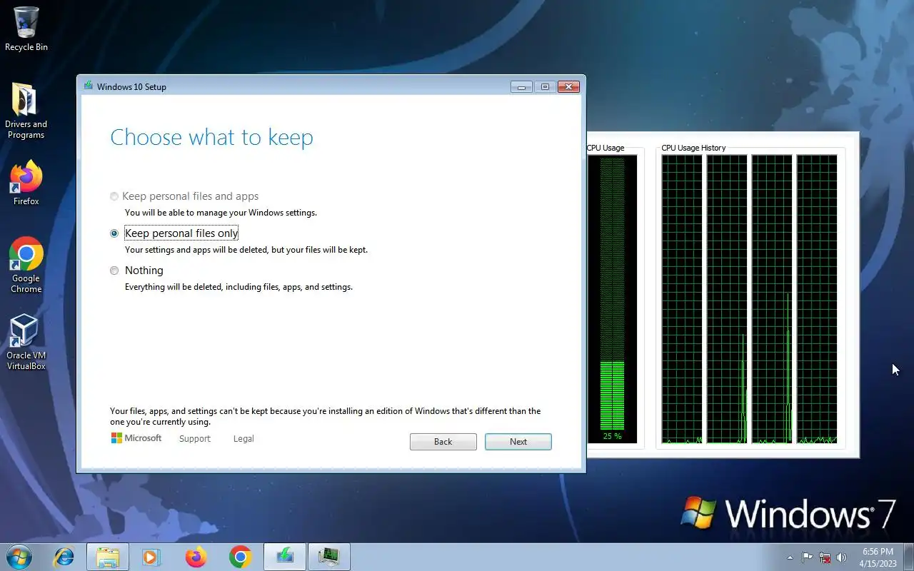Click Firefox icon in the taskbar

tap(196, 557)
